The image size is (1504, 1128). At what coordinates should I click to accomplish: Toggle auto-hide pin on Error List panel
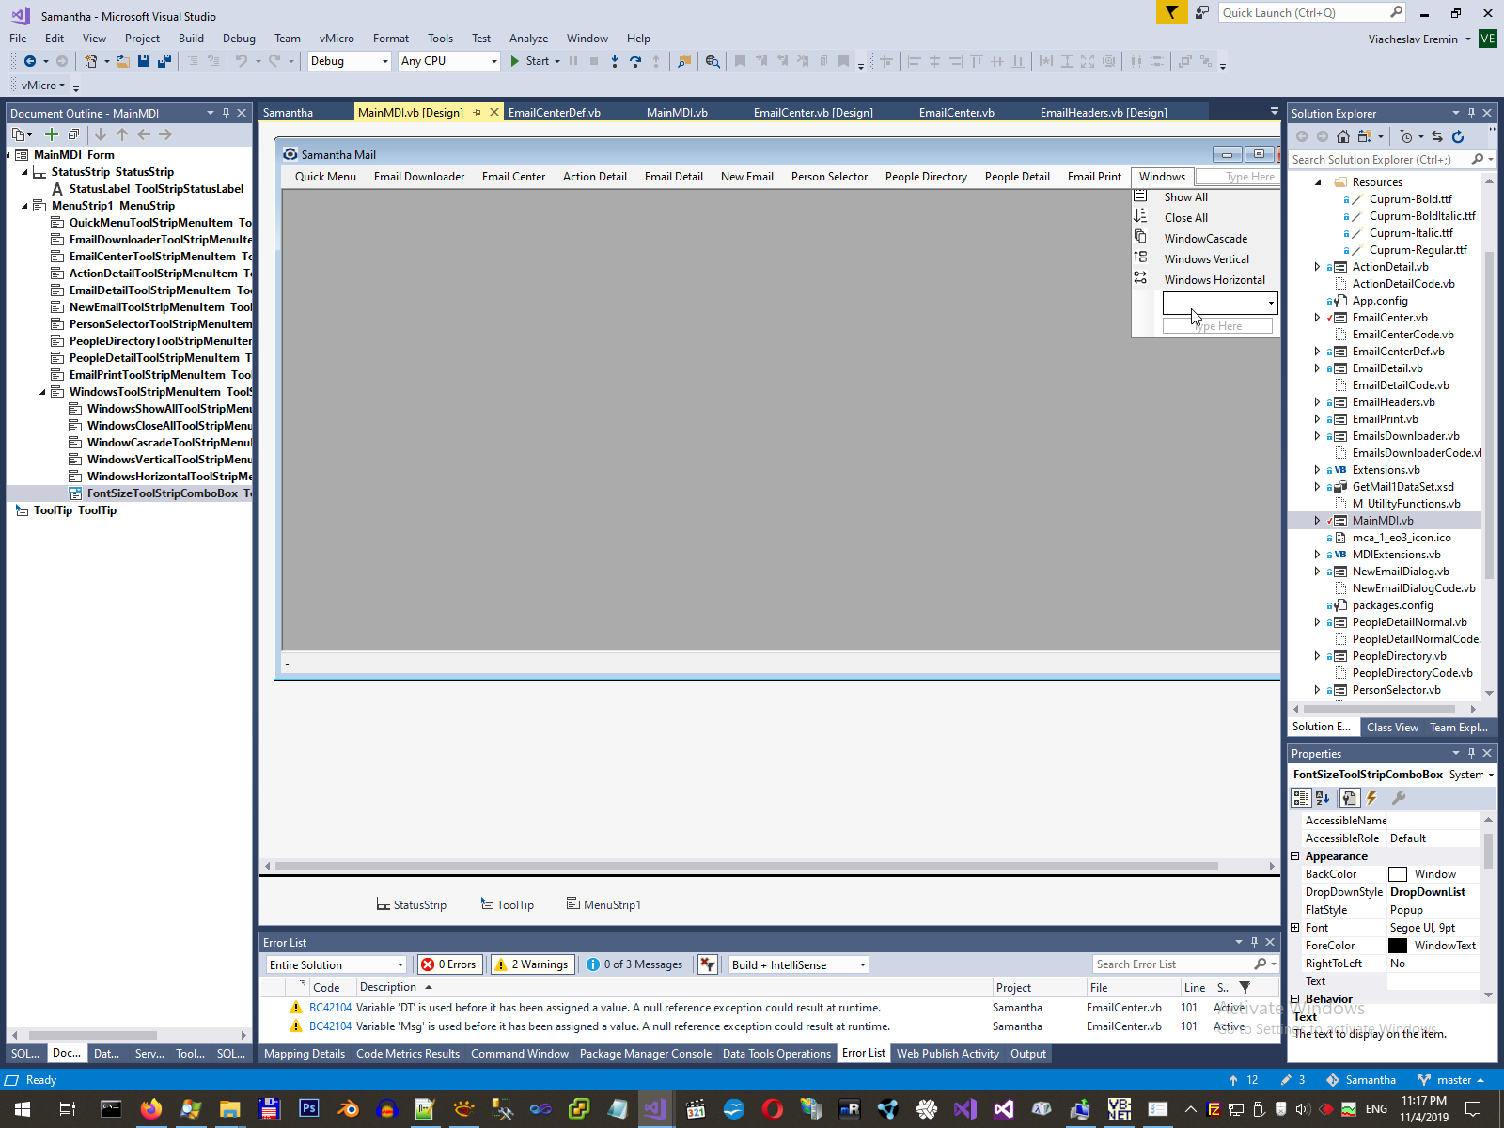pyautogui.click(x=1254, y=942)
